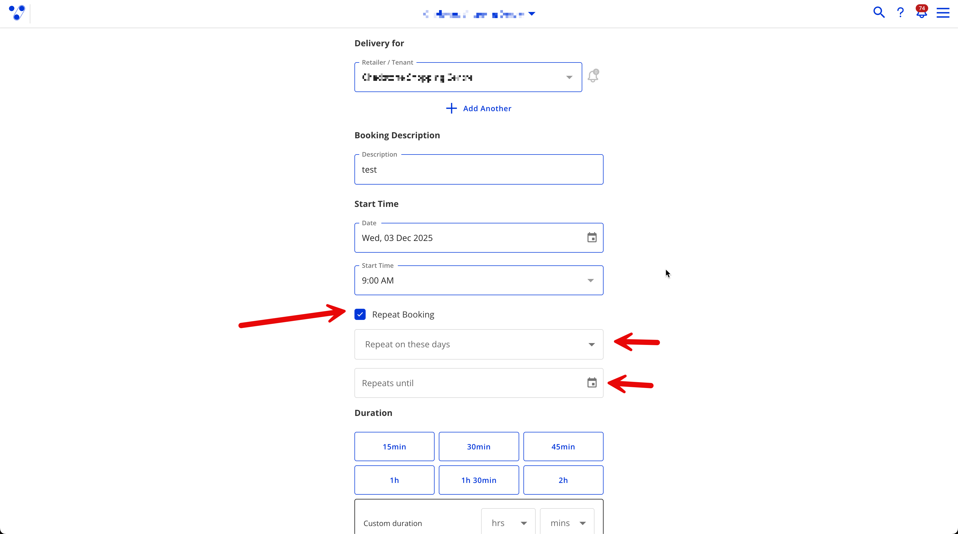The width and height of the screenshot is (958, 534).
Task: Open the search function
Action: pos(879,12)
